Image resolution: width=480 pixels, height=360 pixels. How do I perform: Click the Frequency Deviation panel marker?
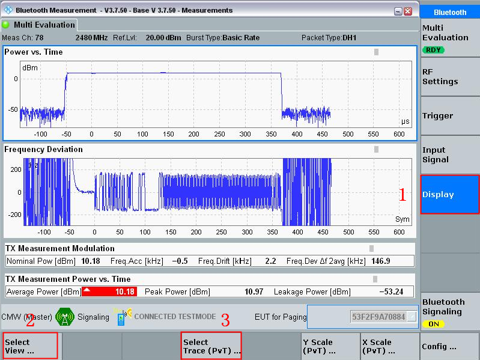(x=376, y=149)
